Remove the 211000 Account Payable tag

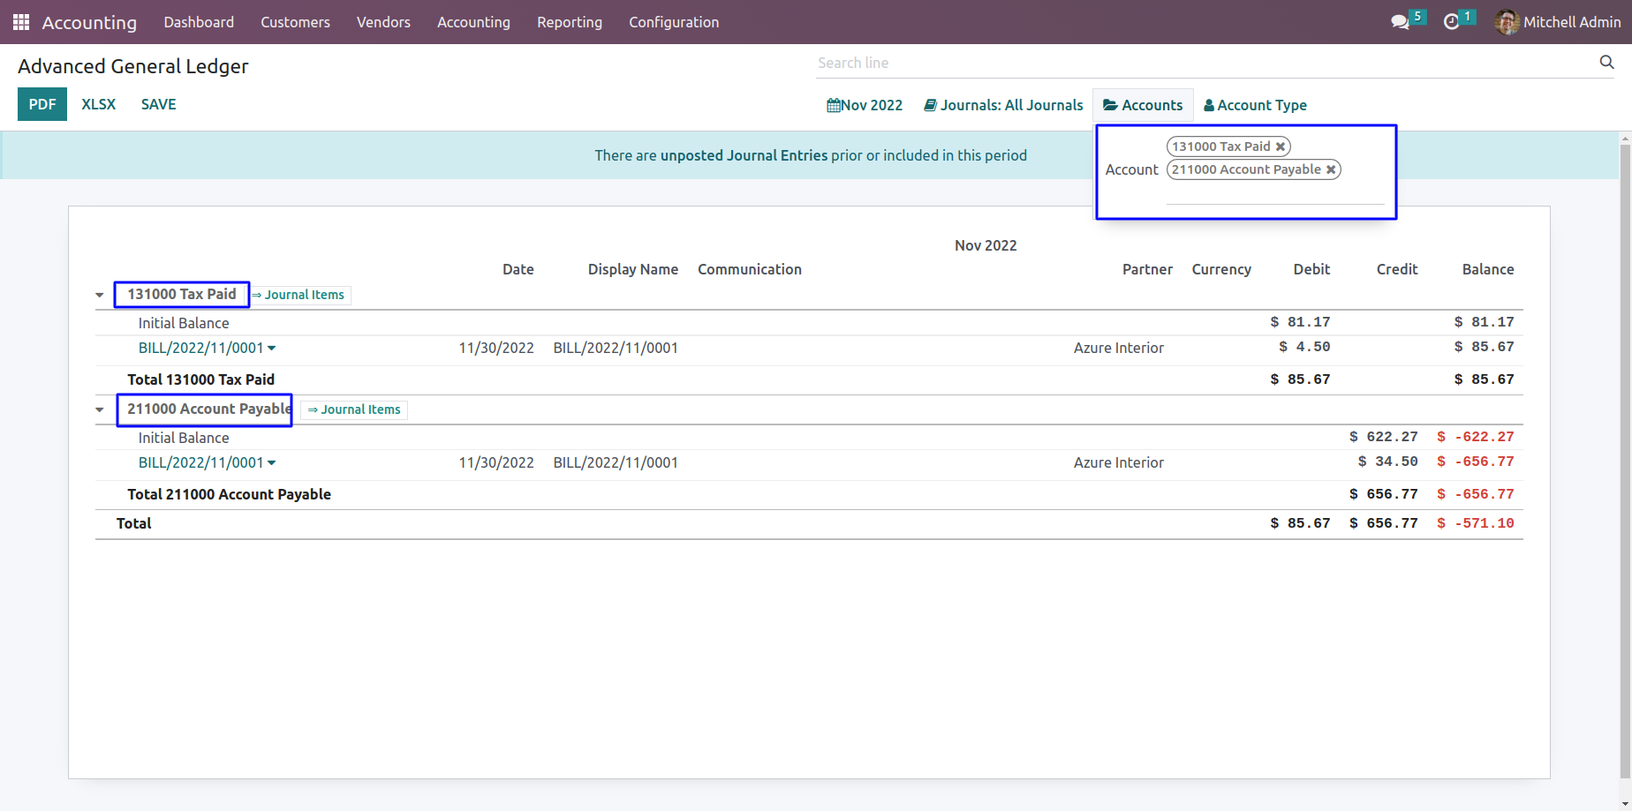tap(1331, 169)
